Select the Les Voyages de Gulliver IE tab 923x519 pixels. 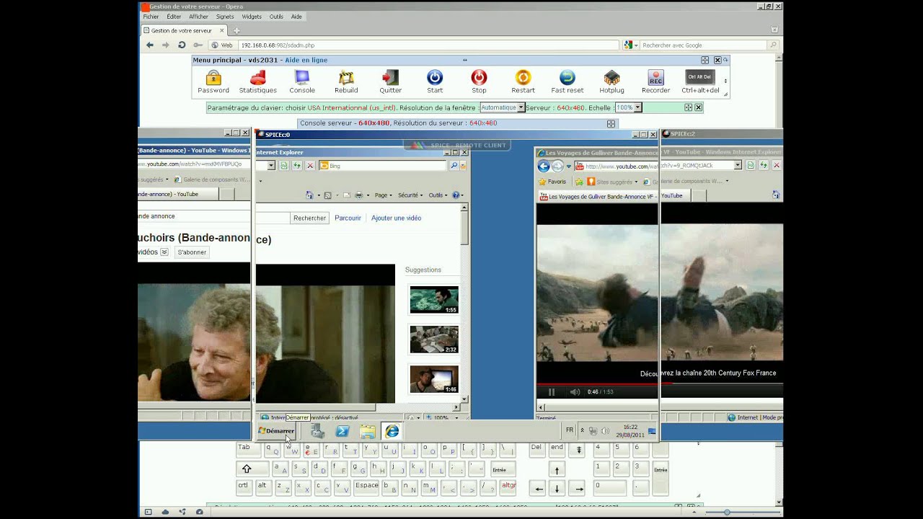(x=597, y=196)
